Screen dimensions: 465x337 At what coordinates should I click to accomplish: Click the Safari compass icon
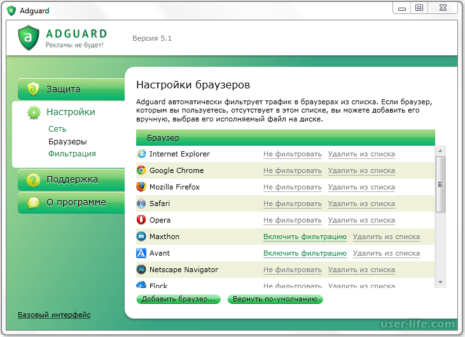pyautogui.click(x=141, y=203)
